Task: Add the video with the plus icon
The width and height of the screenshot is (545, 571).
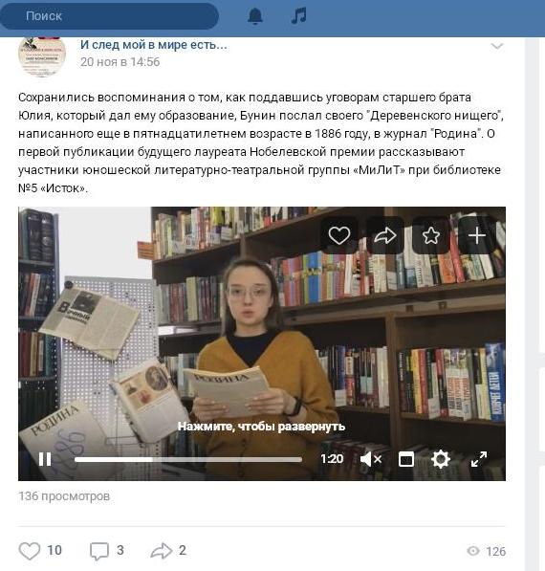Action: pos(476,235)
